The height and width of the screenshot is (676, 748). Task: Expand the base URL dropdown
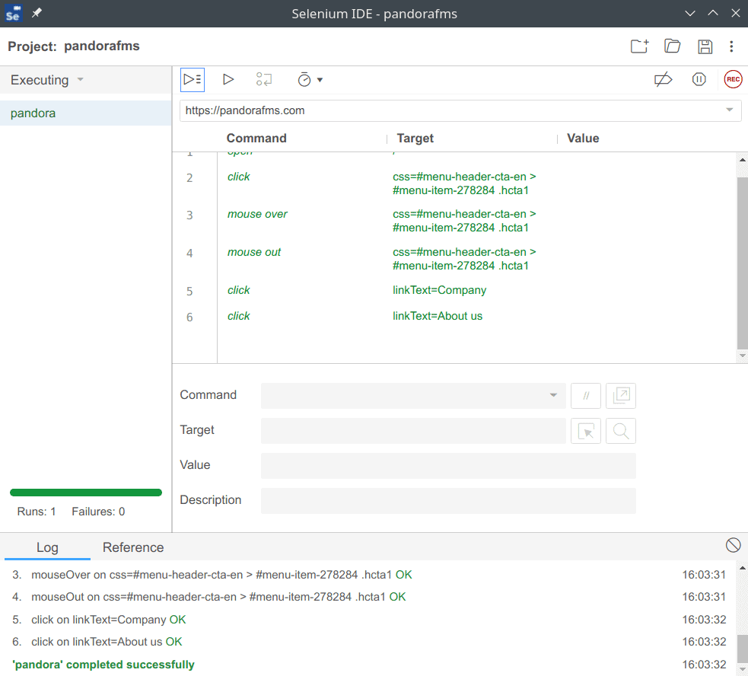pos(730,110)
